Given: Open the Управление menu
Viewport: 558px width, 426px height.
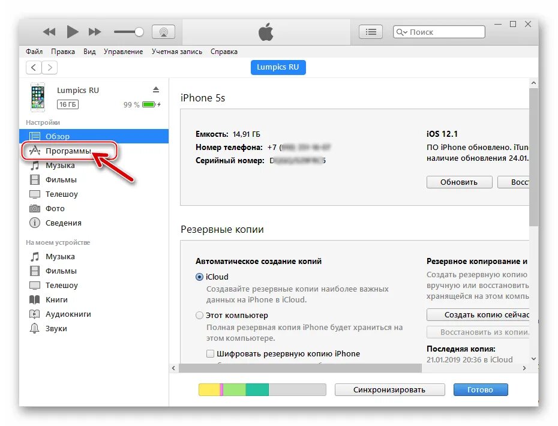Looking at the screenshot, I should click(123, 52).
